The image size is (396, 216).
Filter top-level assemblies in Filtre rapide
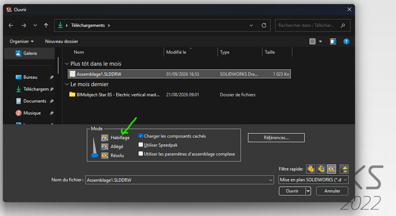tap(344, 169)
